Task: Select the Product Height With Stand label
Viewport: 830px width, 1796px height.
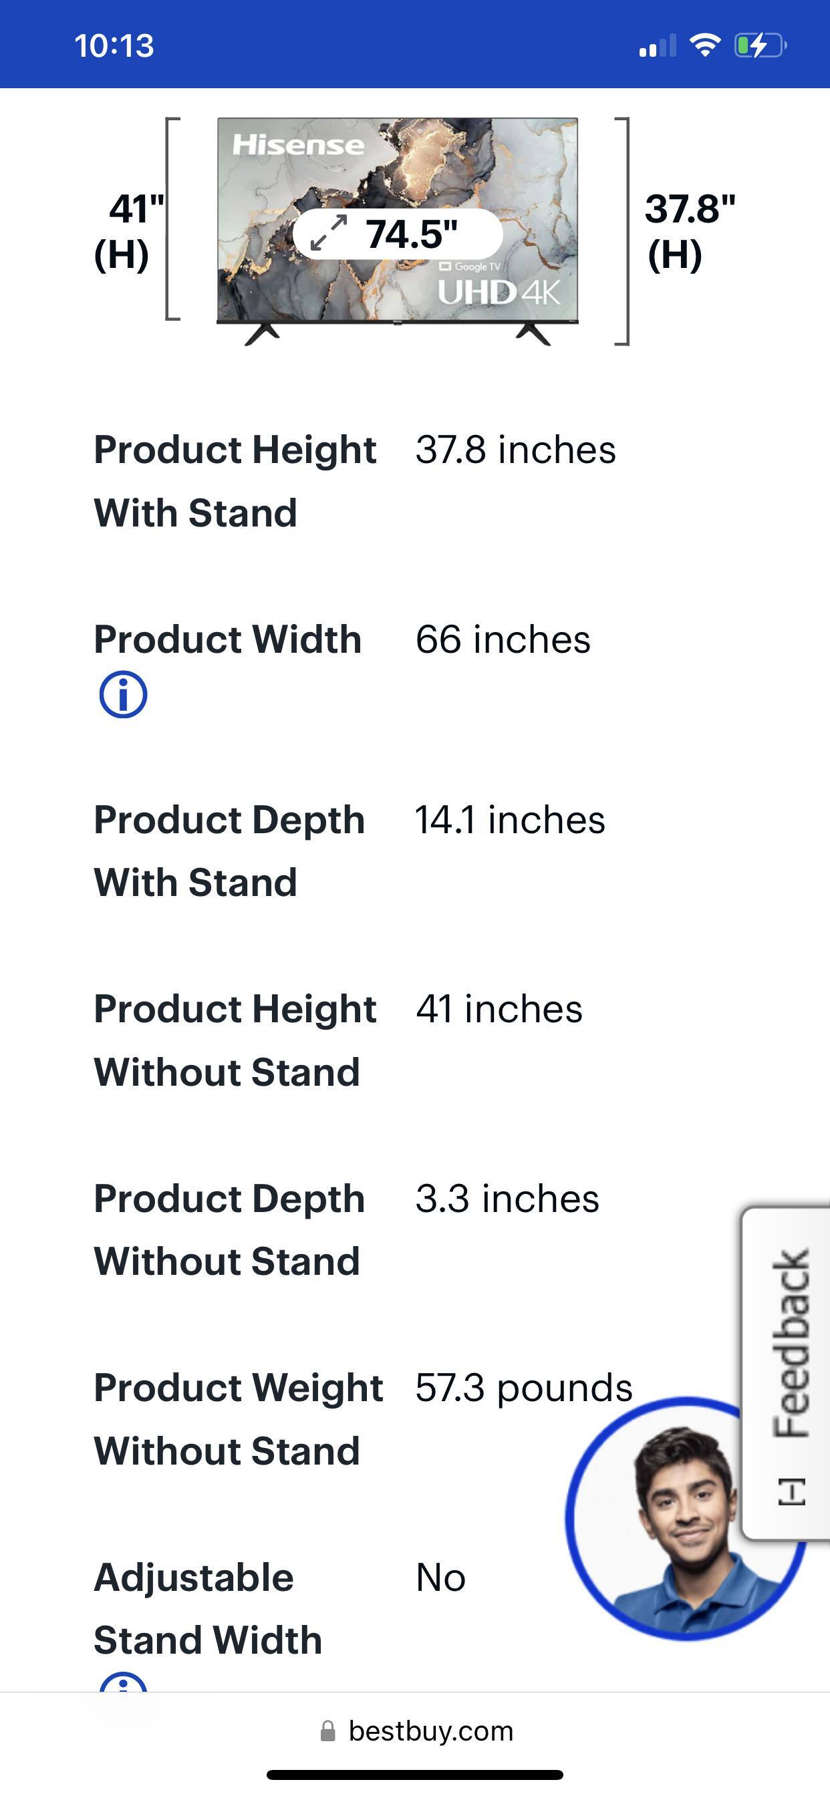Action: 235,481
